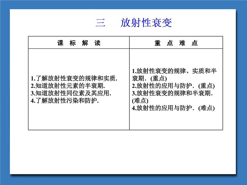Click the blue frame above the slide title
The height and width of the screenshot is (185, 247).
click(124, 4)
